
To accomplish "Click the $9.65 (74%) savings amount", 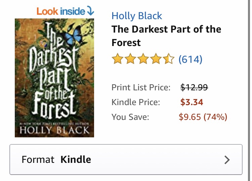I will click(203, 117).
